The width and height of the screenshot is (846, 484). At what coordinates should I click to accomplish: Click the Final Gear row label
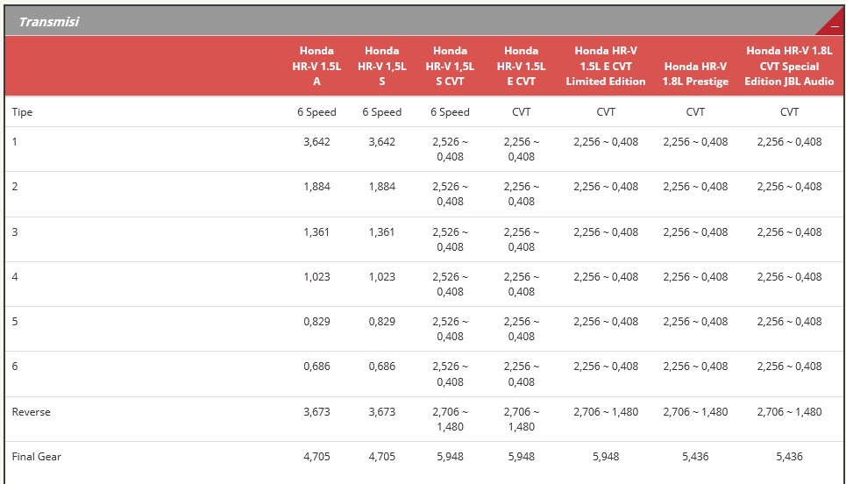point(37,457)
